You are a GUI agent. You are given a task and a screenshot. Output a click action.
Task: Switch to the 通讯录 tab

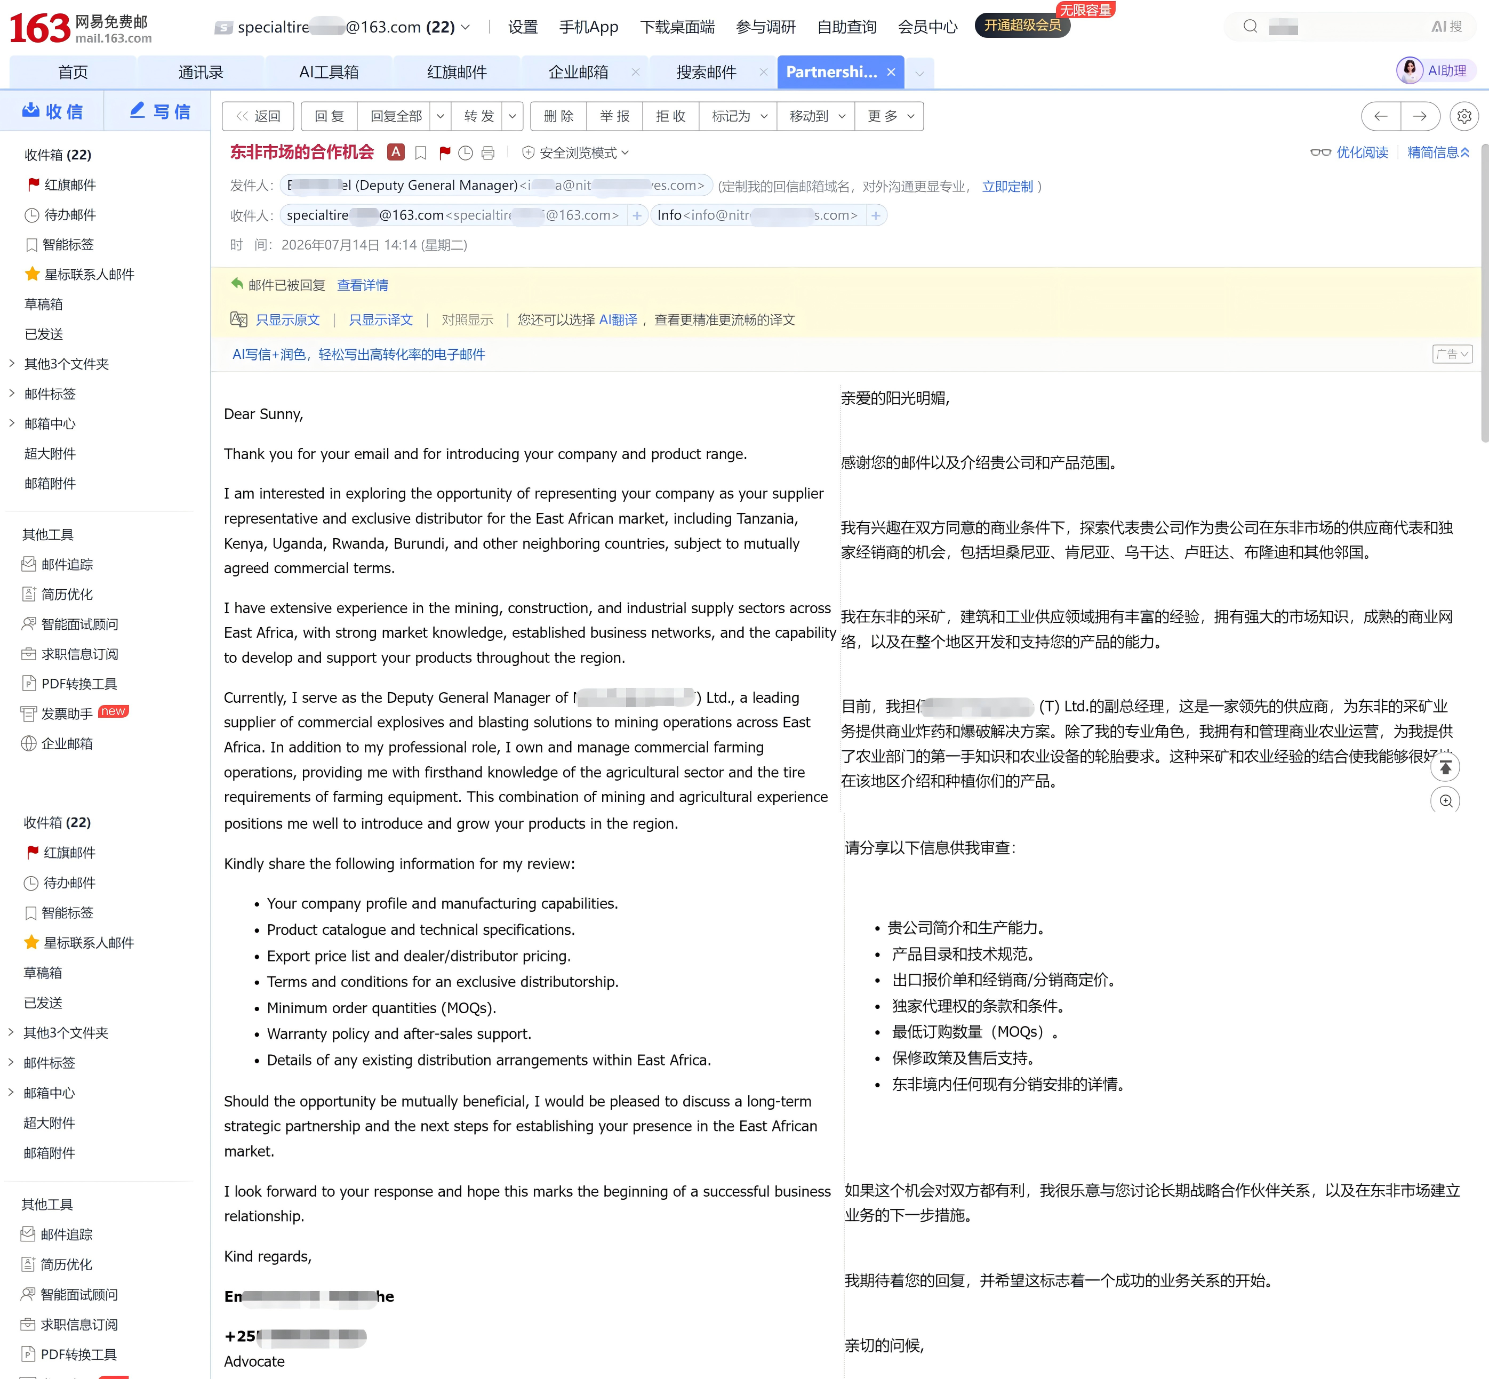(x=201, y=73)
